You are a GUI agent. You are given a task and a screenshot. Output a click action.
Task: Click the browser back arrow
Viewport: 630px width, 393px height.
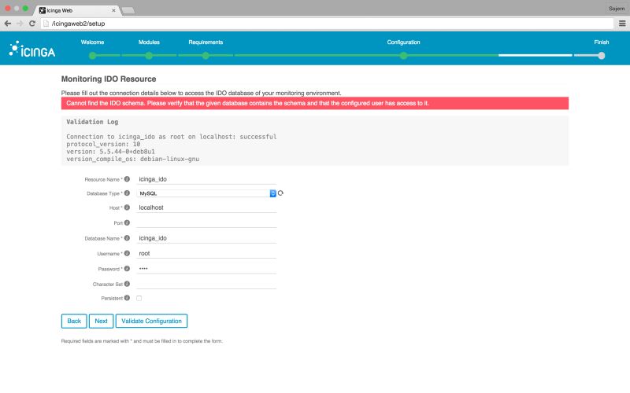pyautogui.click(x=8, y=24)
